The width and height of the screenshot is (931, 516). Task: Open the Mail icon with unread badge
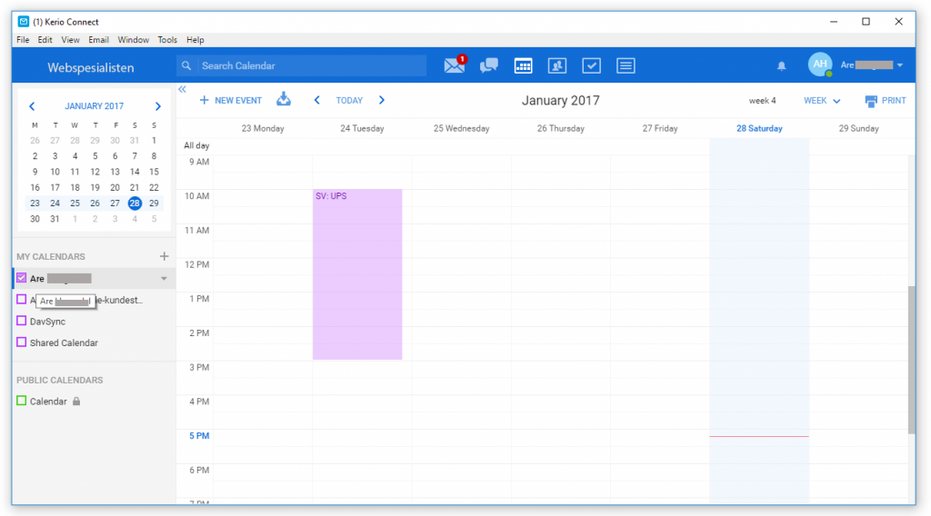[x=454, y=65]
